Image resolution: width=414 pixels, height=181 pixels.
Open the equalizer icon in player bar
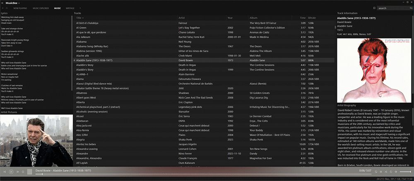[x=381, y=172]
